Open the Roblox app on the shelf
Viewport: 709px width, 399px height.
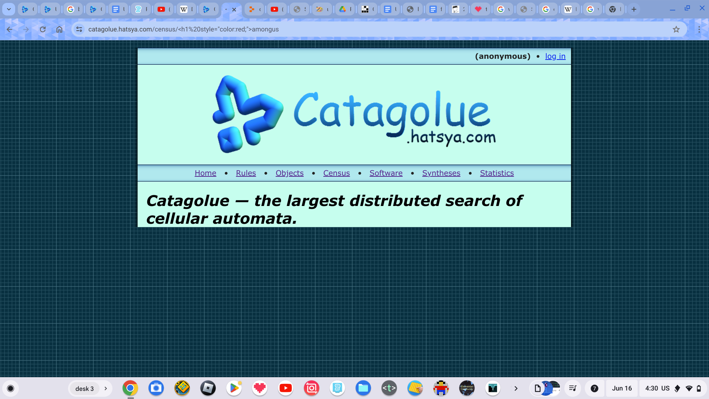[x=208, y=388]
